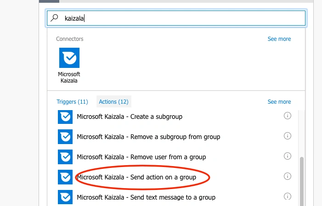The height and width of the screenshot is (206, 322).
Task: Switch to the Actions (12) tab
Action: click(113, 101)
